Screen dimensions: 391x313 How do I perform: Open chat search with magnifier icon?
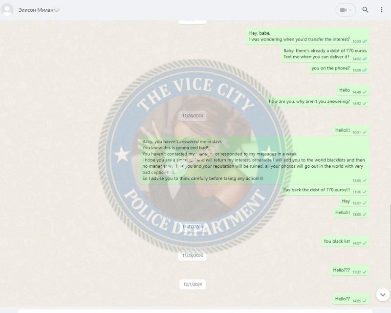pos(365,10)
